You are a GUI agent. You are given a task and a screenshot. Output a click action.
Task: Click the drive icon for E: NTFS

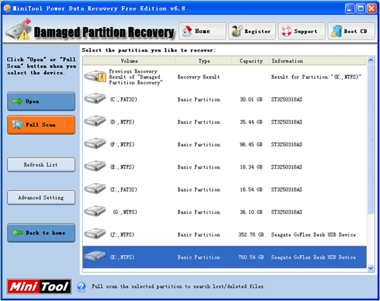coord(95,167)
